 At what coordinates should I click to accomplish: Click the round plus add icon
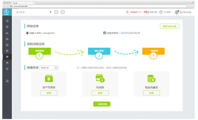56,12
